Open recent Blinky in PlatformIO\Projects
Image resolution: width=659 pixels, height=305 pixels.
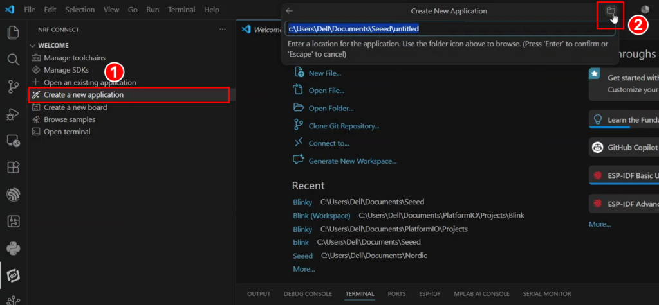pyautogui.click(x=302, y=229)
